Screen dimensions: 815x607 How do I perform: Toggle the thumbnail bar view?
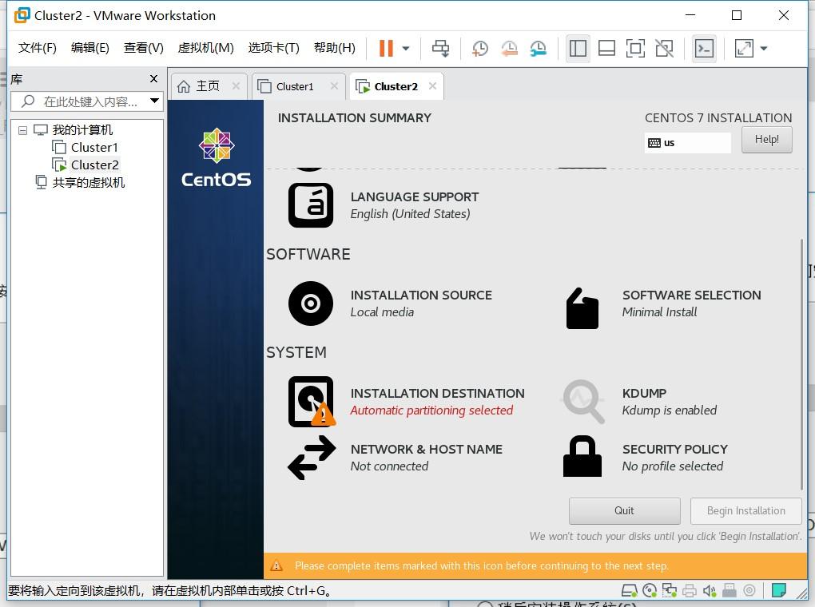pyautogui.click(x=606, y=49)
